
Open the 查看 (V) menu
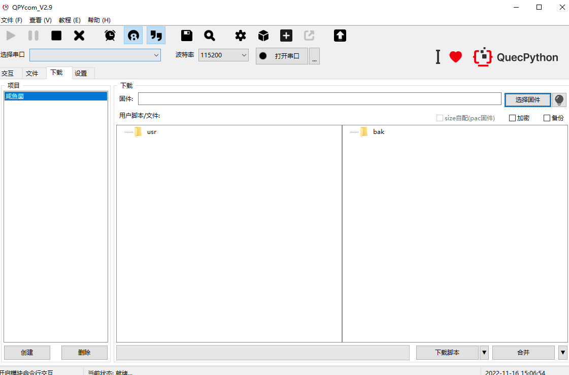[x=41, y=20]
